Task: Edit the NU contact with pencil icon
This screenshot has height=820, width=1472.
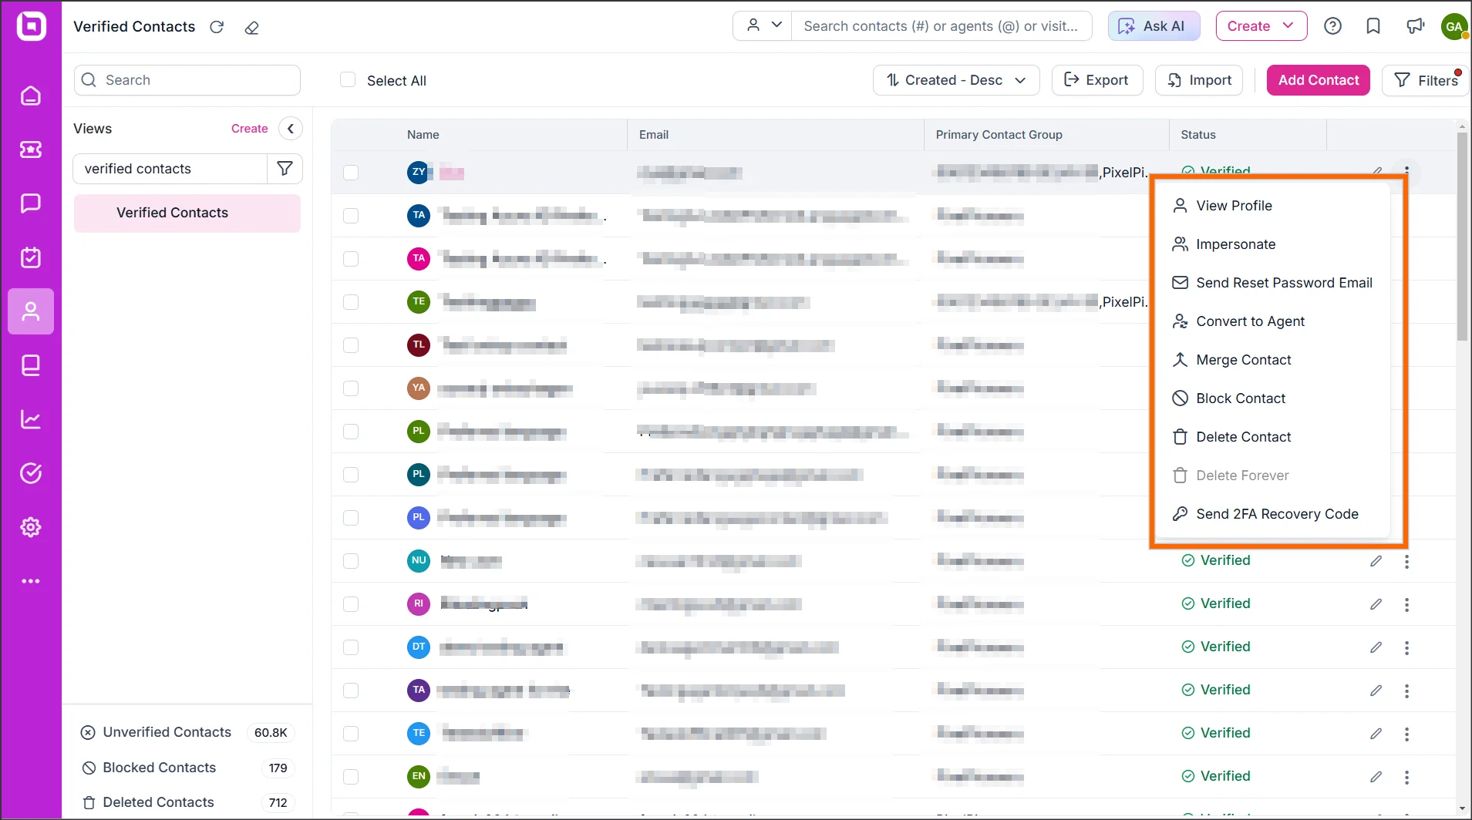Action: point(1376,561)
